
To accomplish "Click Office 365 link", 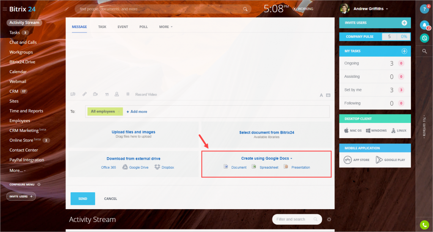I will [109, 167].
